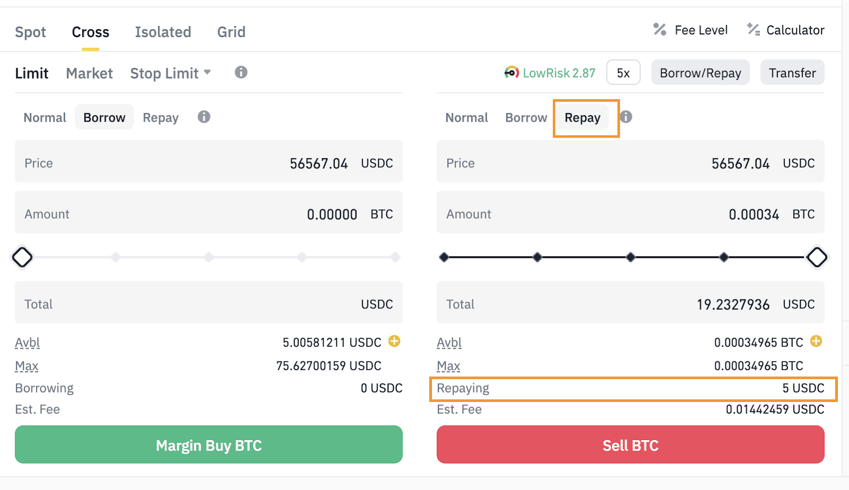The height and width of the screenshot is (490, 849).
Task: Select the Market order type
Action: click(89, 73)
